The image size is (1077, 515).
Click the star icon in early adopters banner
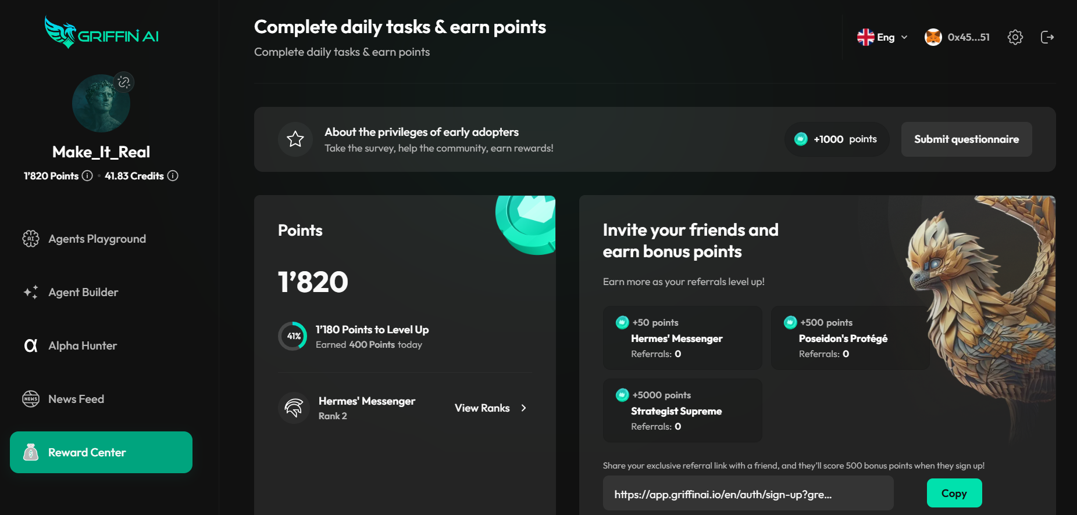click(295, 139)
